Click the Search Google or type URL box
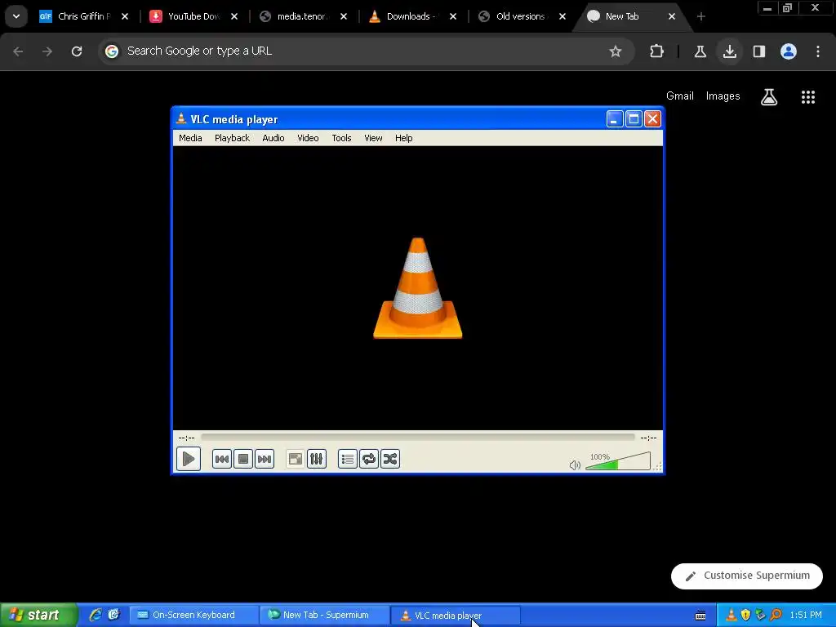 366,51
